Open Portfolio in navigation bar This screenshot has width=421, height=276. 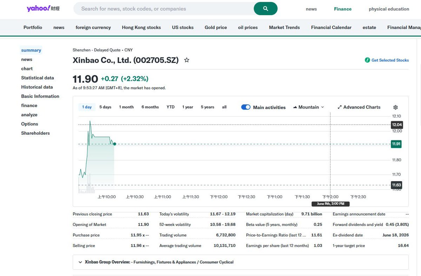(33, 27)
